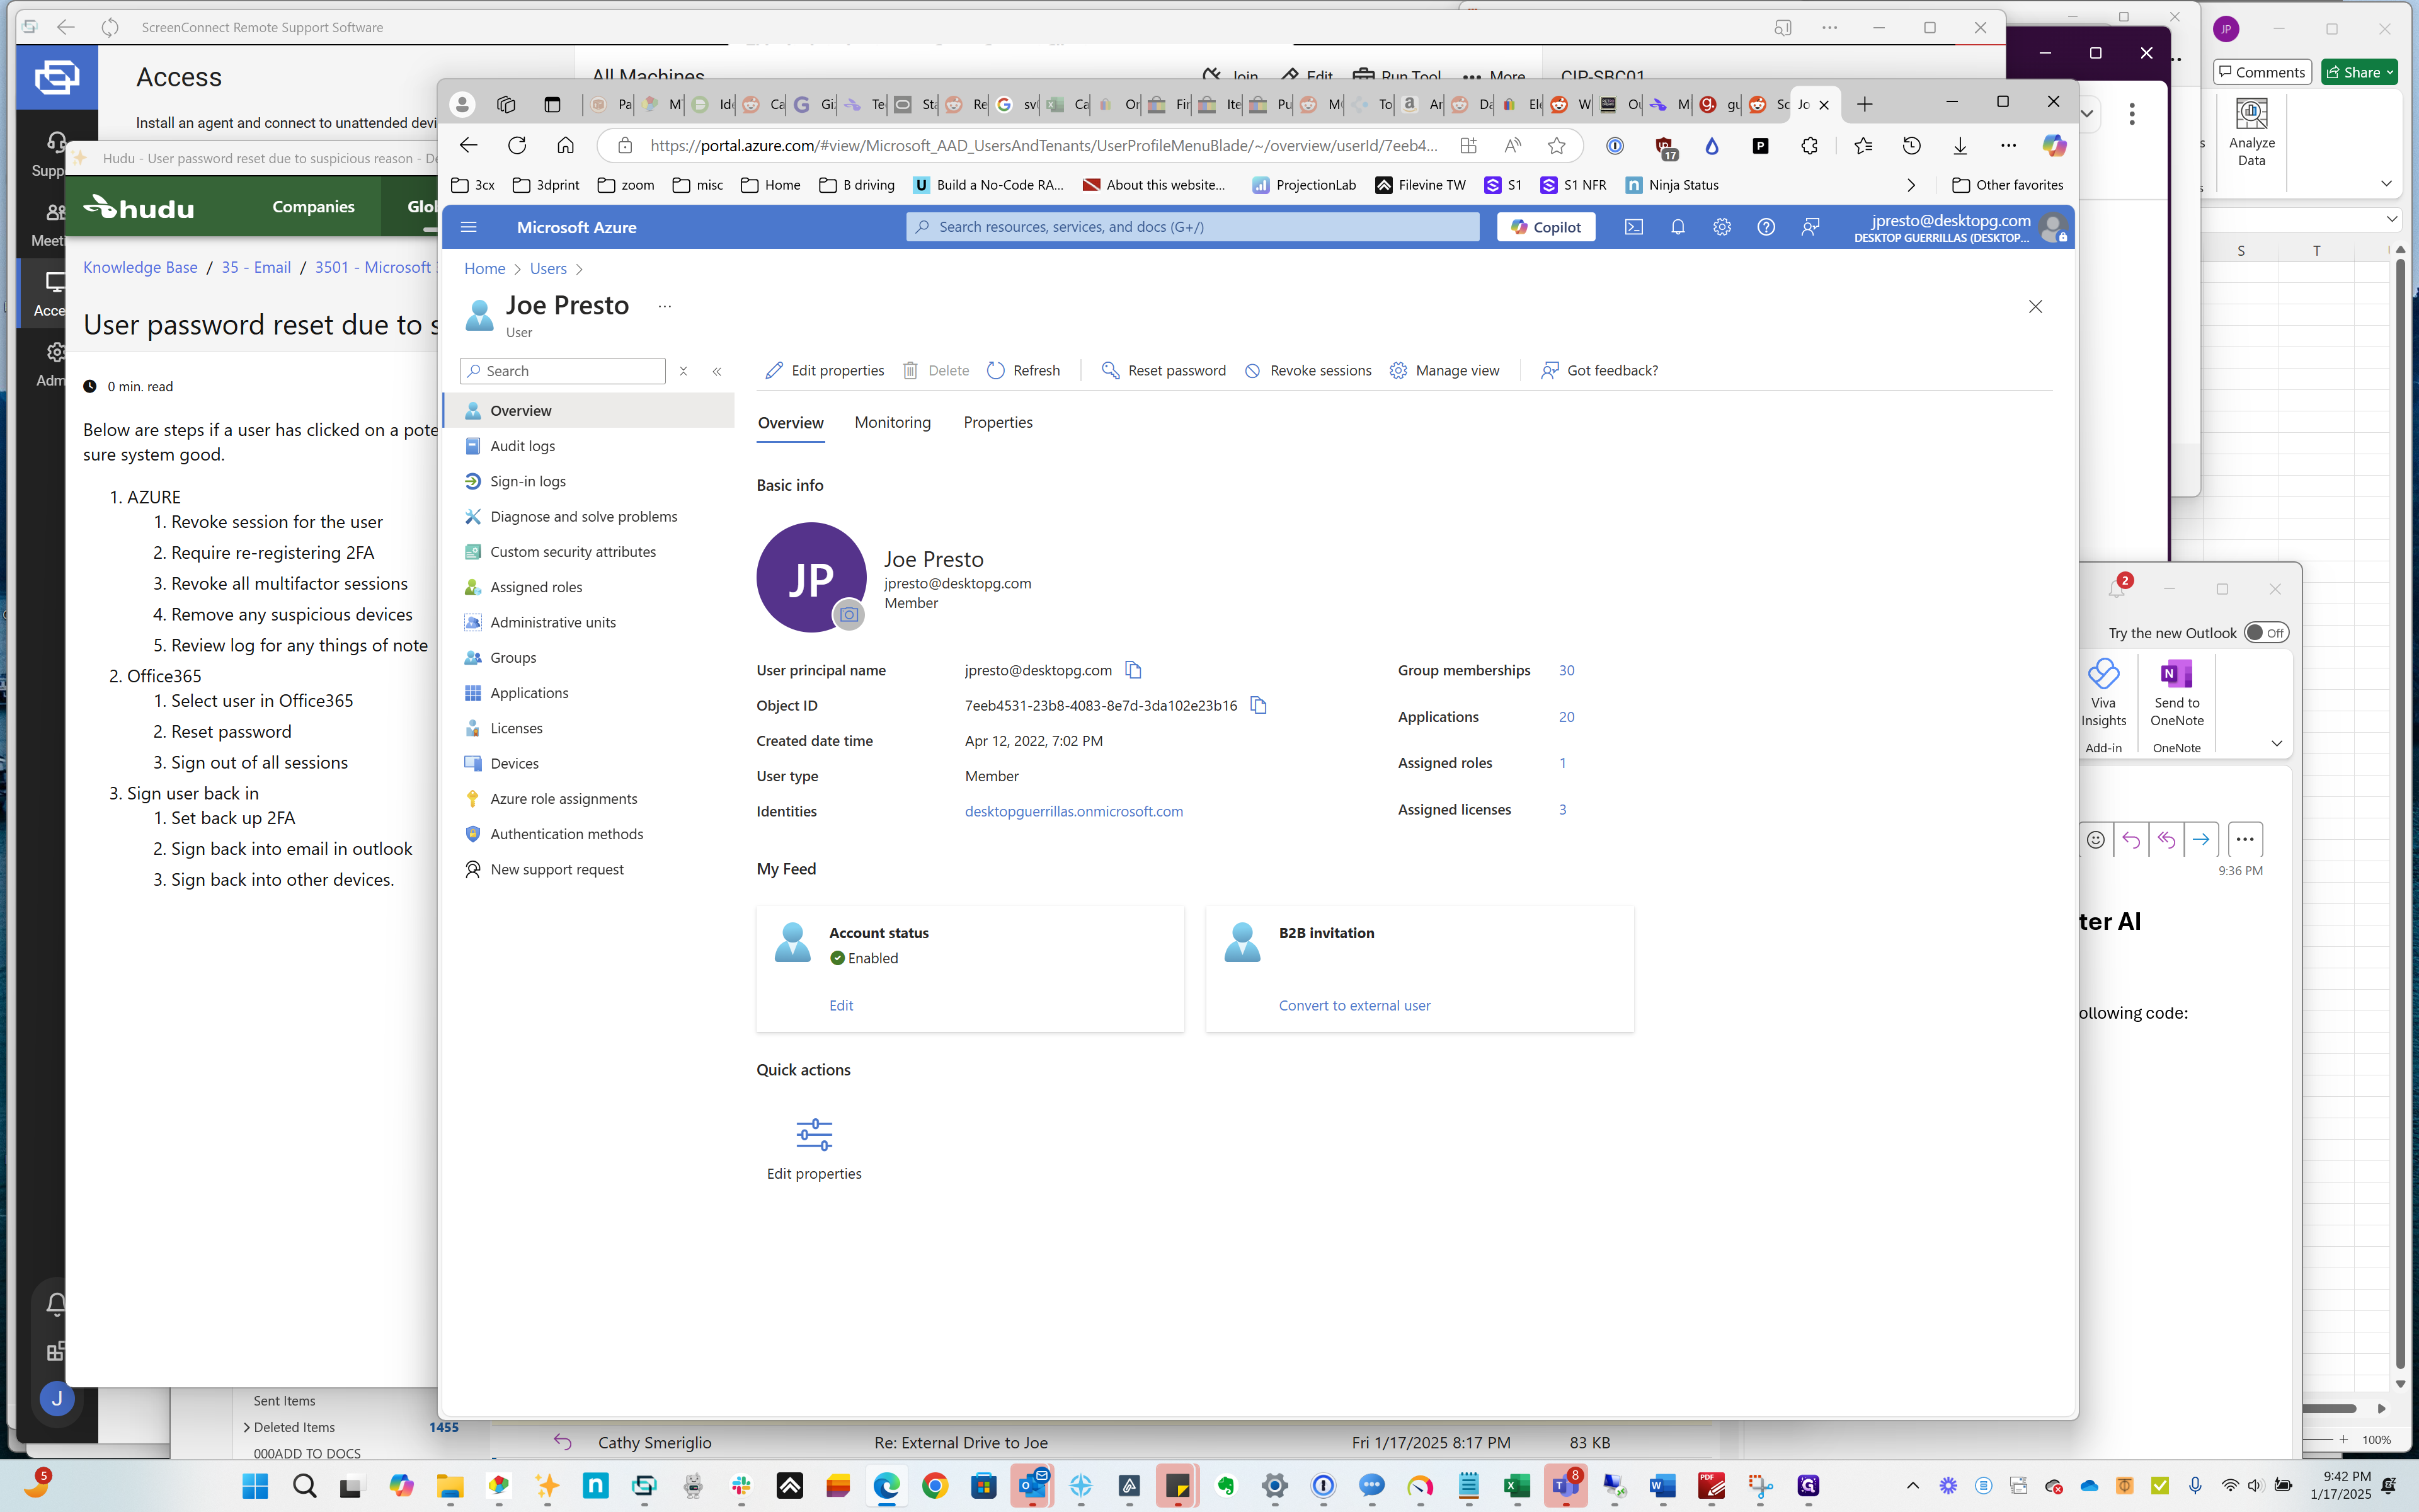Open Azure notifications bell
Screen dimensions: 2419x1512
1678,227
